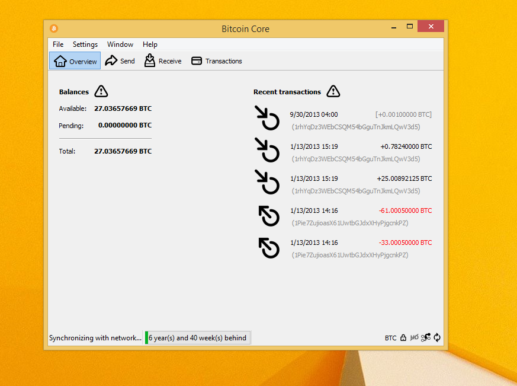Screen dimensions: 517x386
Task: Click the Bitcoin logo in the title bar
Action: click(x=54, y=28)
